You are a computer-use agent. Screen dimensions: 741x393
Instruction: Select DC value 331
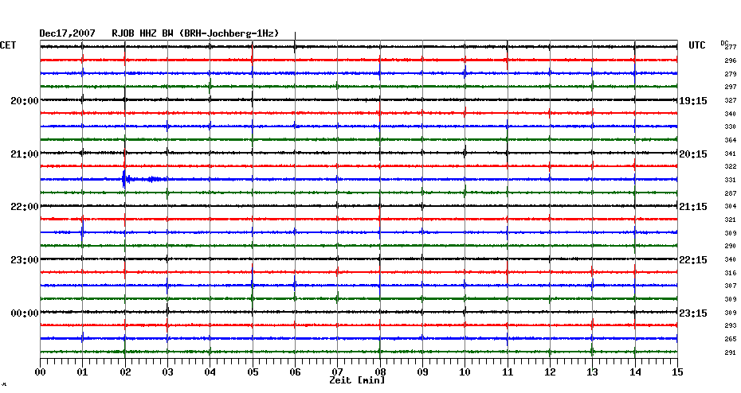[x=731, y=181]
